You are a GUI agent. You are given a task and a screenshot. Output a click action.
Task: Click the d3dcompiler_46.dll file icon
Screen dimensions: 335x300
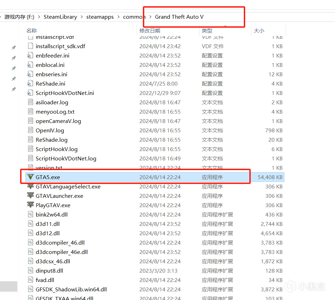(31, 242)
